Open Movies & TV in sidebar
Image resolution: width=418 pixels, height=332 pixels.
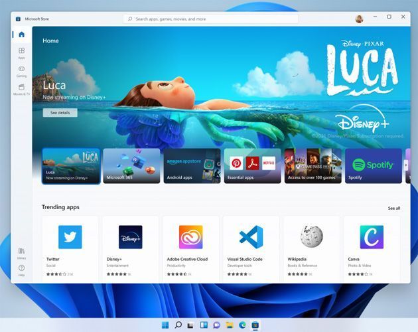(x=21, y=89)
